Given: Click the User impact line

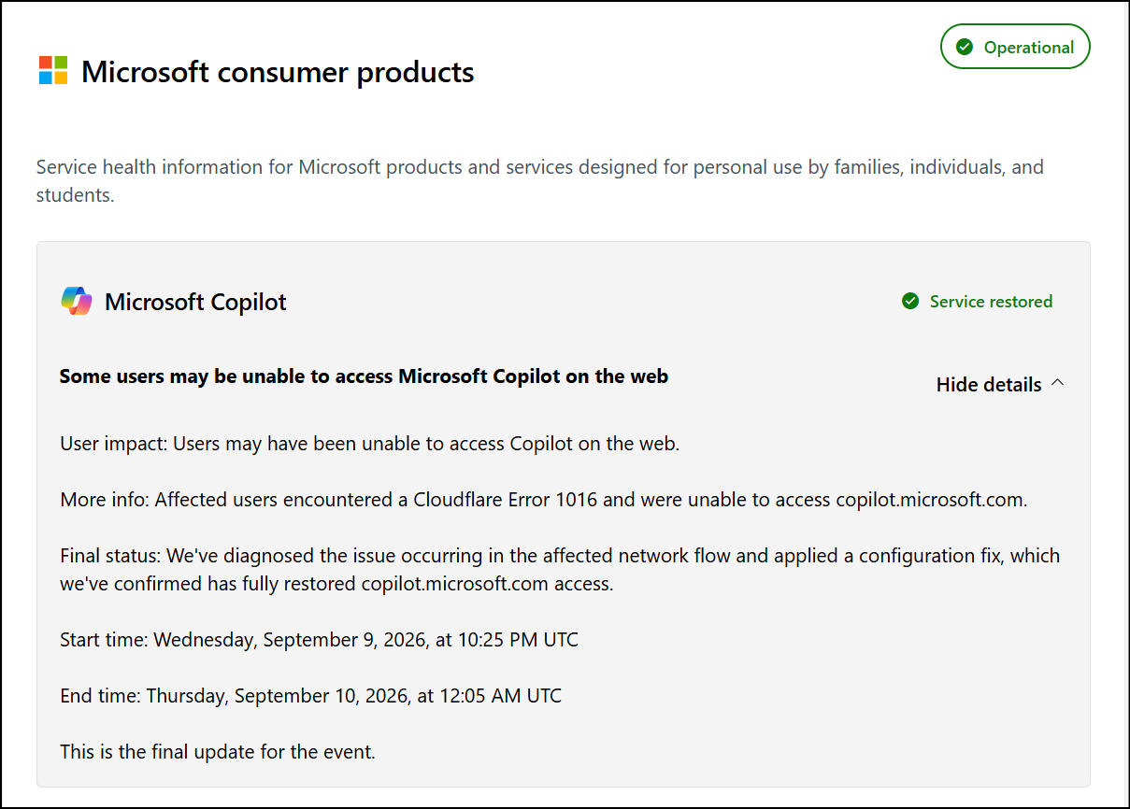Looking at the screenshot, I should (x=369, y=444).
